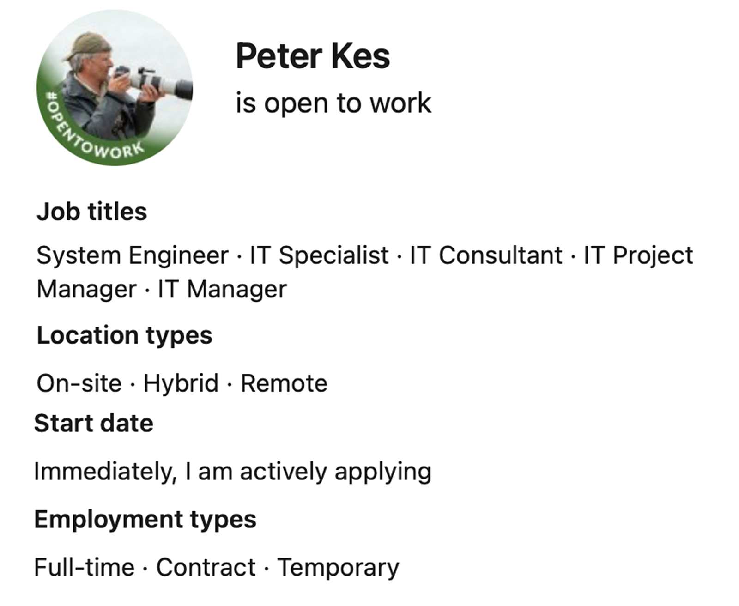Viewport: 739px width, 606px height.
Task: Click the 'is open to work' subtitle
Action: point(333,103)
